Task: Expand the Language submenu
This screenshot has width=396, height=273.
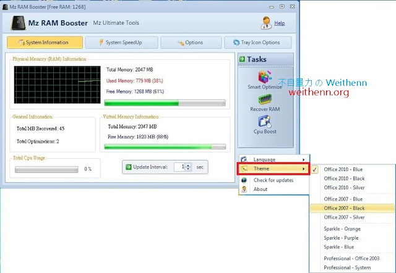Action: pos(274,159)
